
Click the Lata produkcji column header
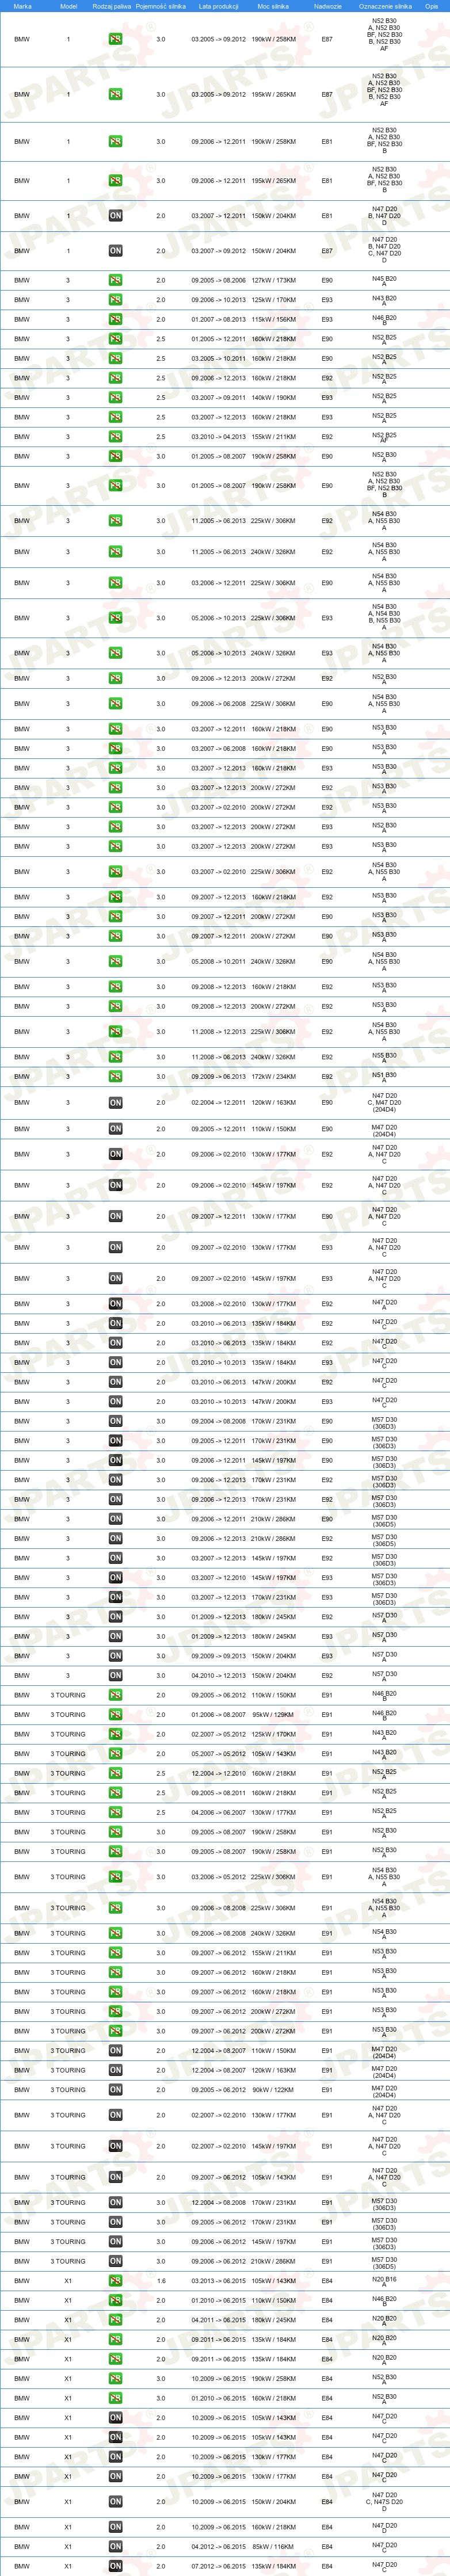(x=218, y=6)
